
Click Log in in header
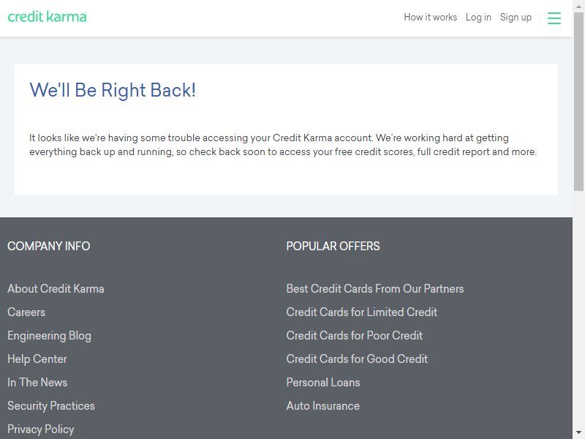(478, 17)
